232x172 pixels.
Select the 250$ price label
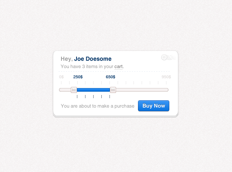click(x=78, y=77)
